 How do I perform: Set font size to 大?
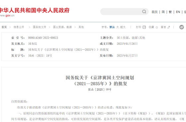[118, 27]
